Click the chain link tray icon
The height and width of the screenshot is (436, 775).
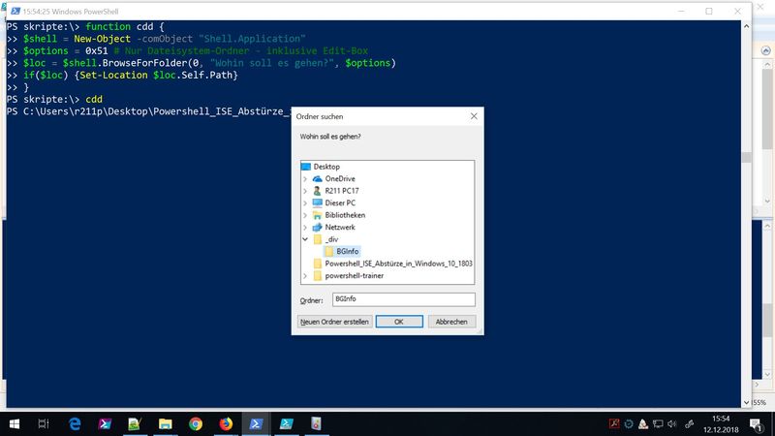tap(690, 423)
